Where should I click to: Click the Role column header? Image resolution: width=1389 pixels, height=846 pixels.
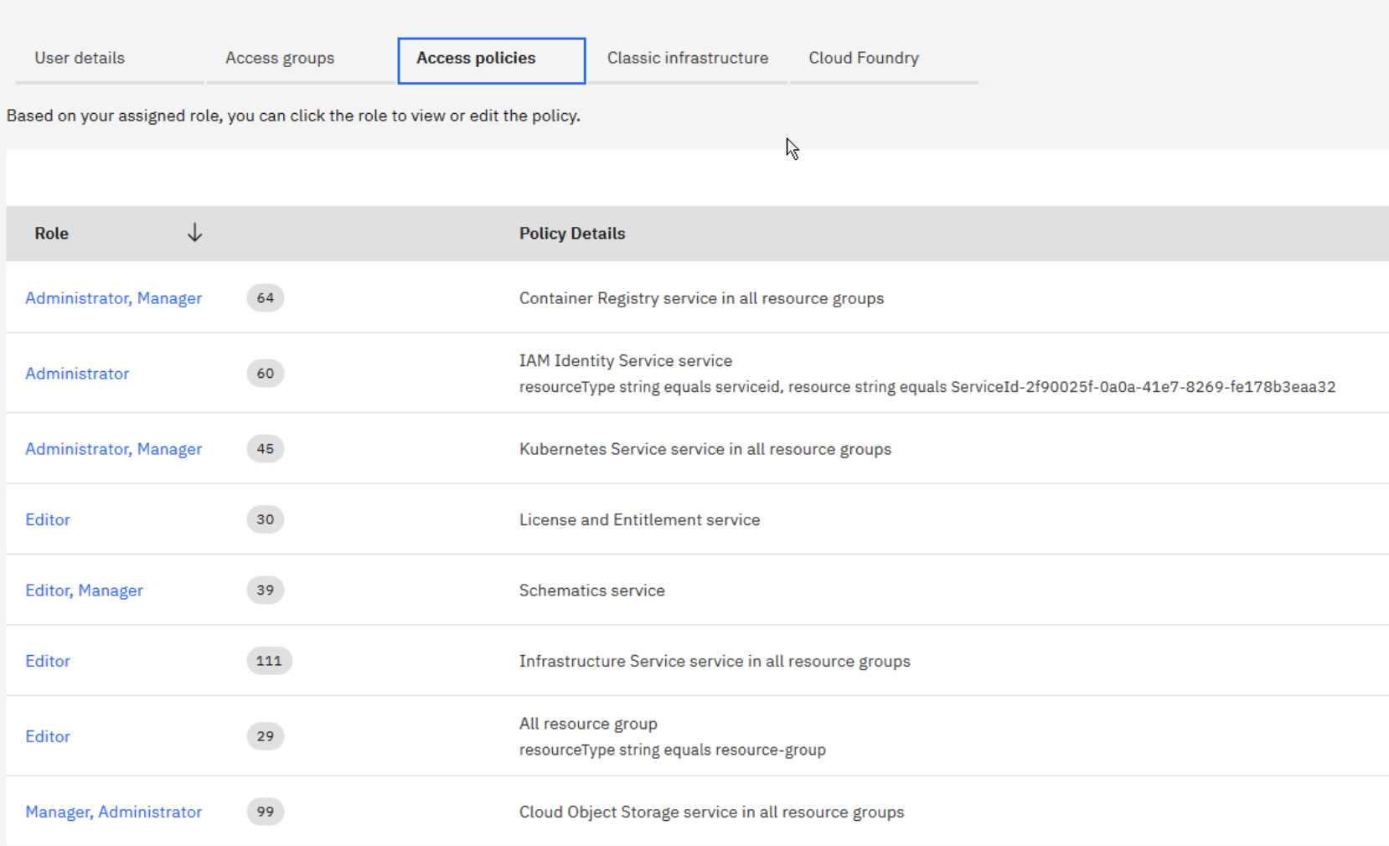tap(51, 233)
